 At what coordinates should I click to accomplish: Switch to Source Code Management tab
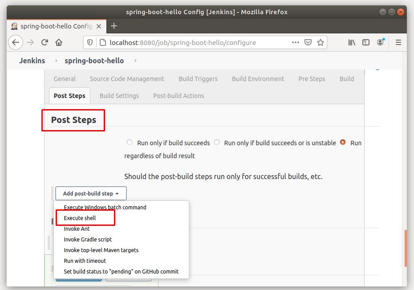(127, 79)
